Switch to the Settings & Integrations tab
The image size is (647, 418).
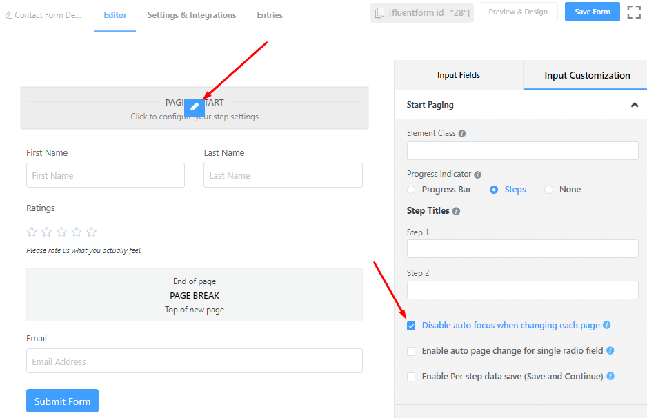click(x=191, y=14)
